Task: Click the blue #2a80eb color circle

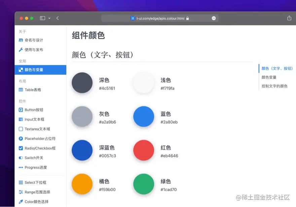Action: click(144, 117)
